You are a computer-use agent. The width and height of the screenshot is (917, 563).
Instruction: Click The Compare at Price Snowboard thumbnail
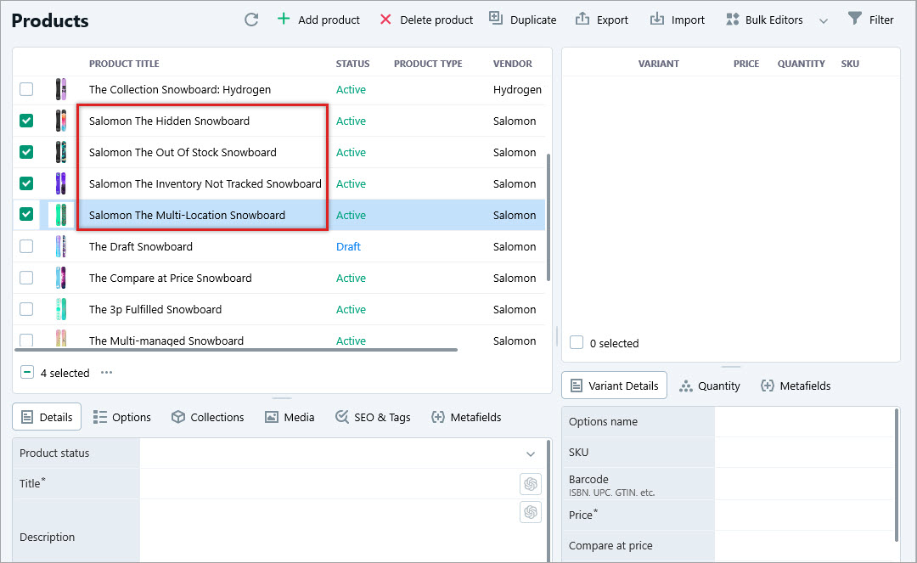point(61,279)
